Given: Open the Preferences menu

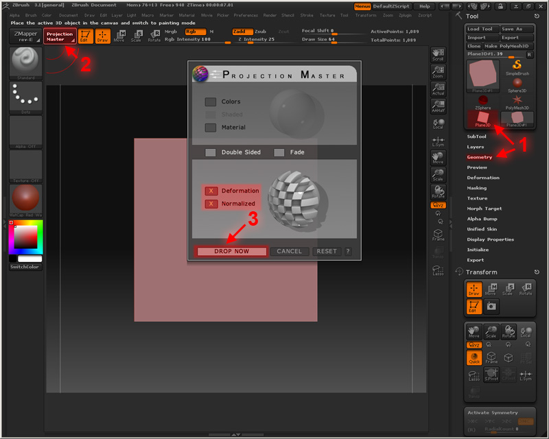Looking at the screenshot, I should tap(246, 15).
